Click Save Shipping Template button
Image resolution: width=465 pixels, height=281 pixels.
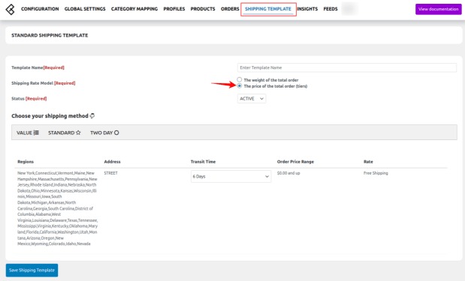32,270
